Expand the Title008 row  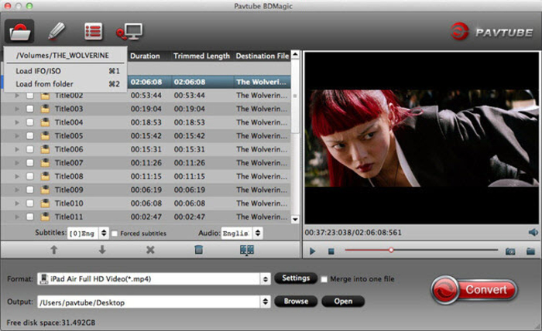[x=17, y=176]
